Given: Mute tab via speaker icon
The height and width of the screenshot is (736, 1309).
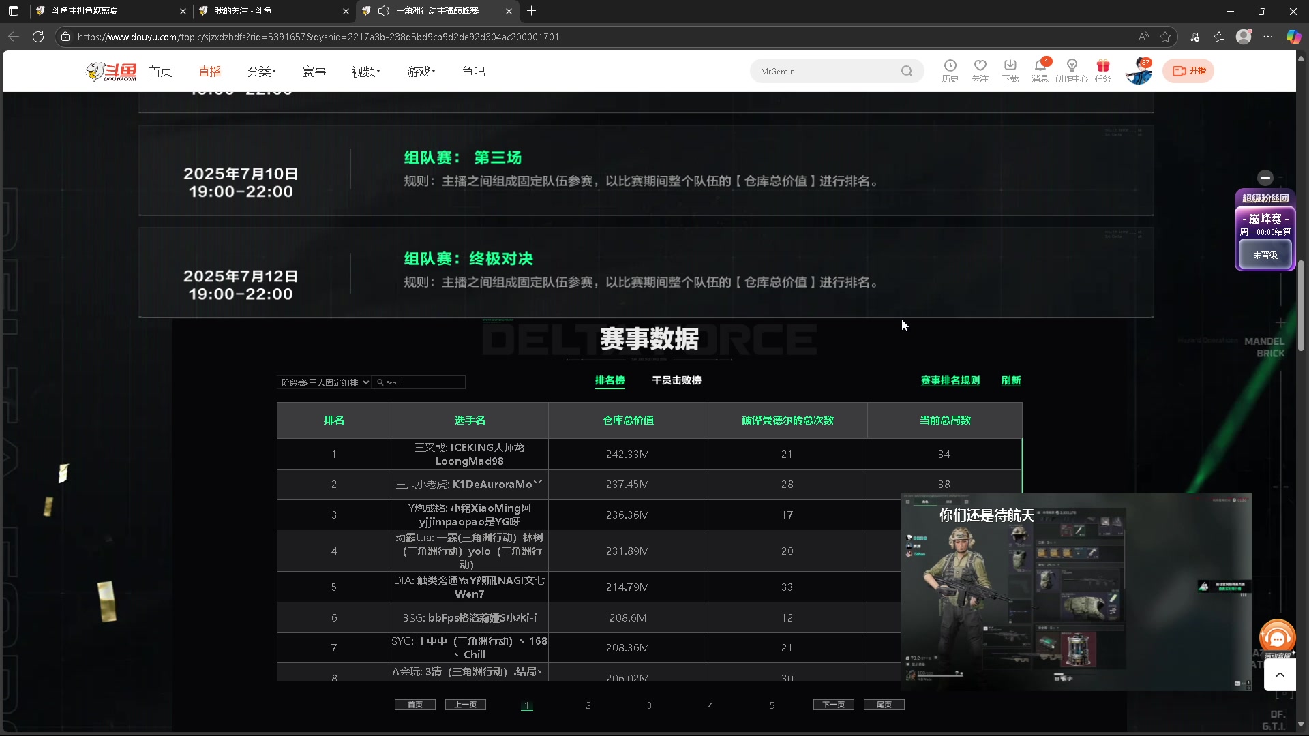Looking at the screenshot, I should [384, 11].
